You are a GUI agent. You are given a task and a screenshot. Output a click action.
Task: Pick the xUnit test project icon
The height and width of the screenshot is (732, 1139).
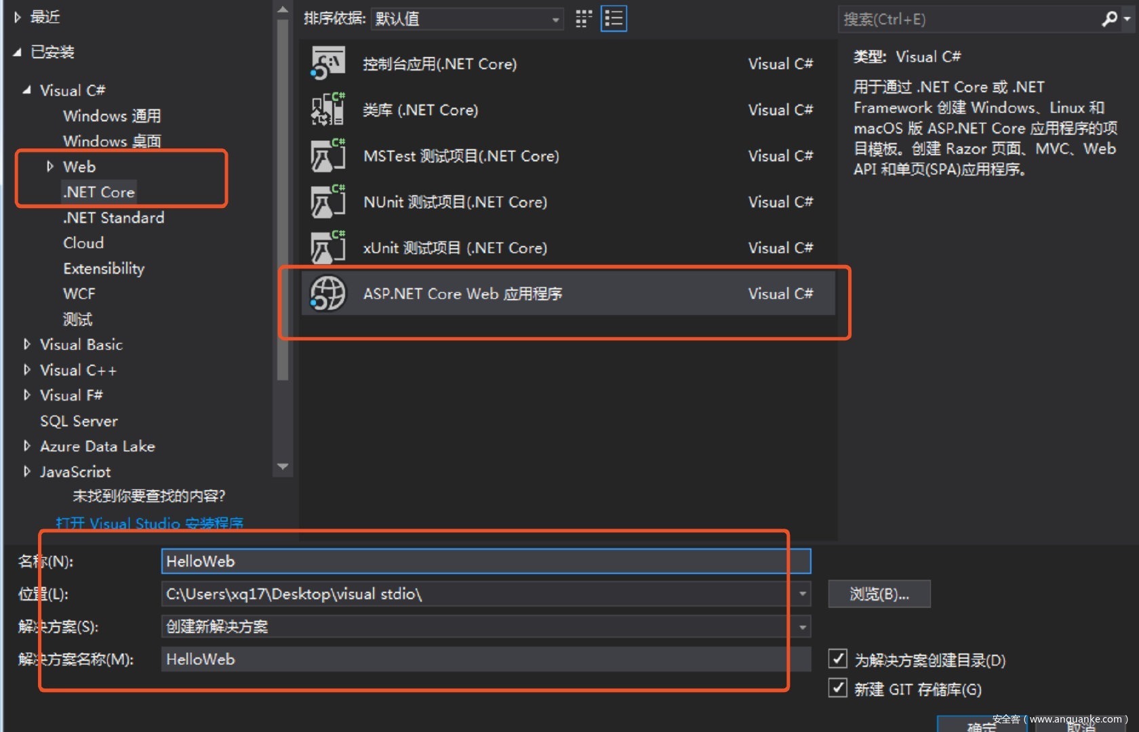coord(327,248)
